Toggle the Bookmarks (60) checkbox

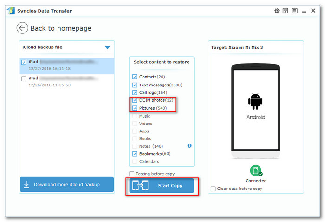(x=135, y=154)
